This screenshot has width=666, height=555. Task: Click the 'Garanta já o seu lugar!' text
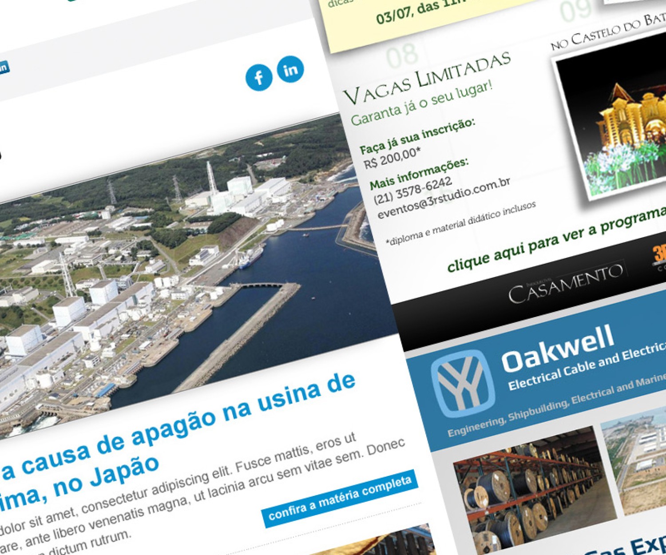point(422,103)
